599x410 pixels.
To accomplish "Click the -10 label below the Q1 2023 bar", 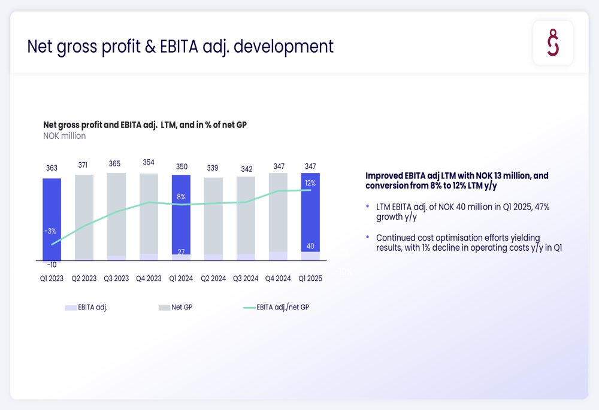I will click(x=52, y=265).
